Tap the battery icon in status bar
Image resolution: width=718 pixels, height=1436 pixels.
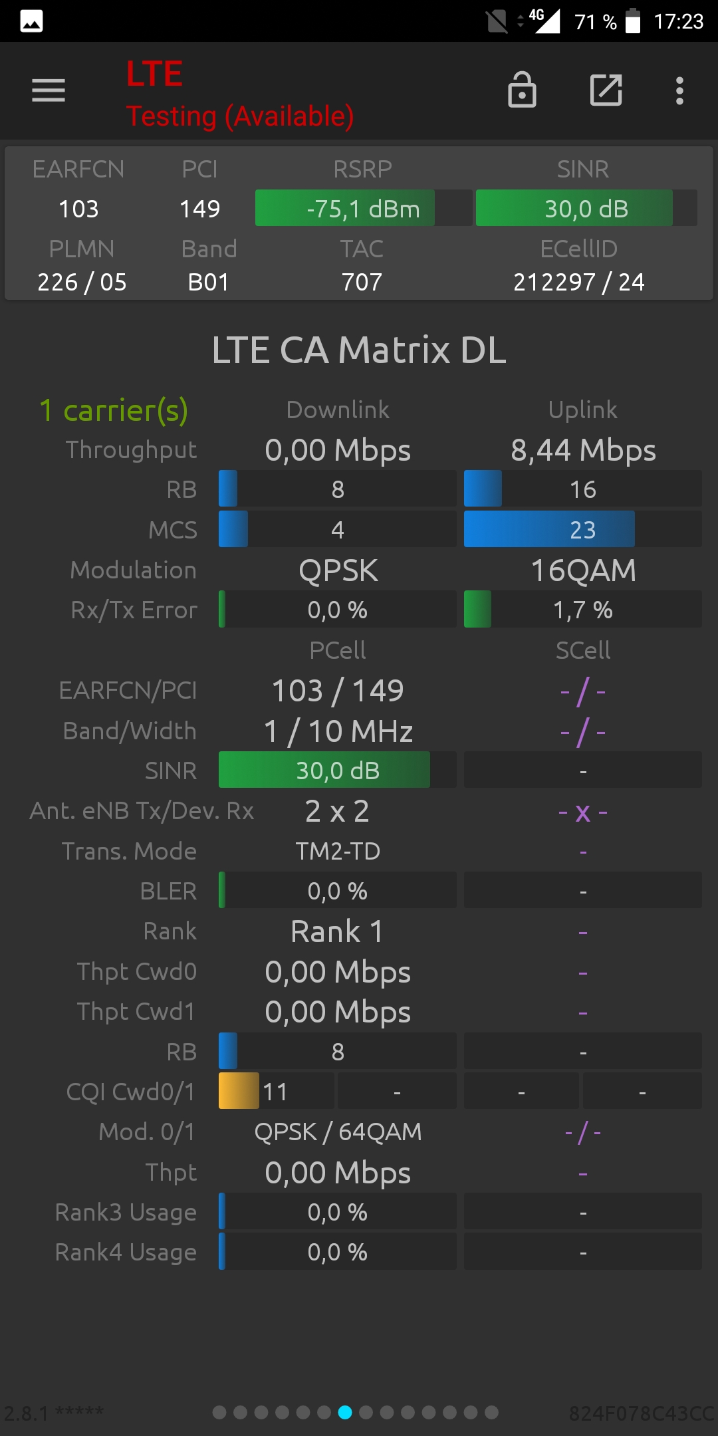pyautogui.click(x=633, y=21)
